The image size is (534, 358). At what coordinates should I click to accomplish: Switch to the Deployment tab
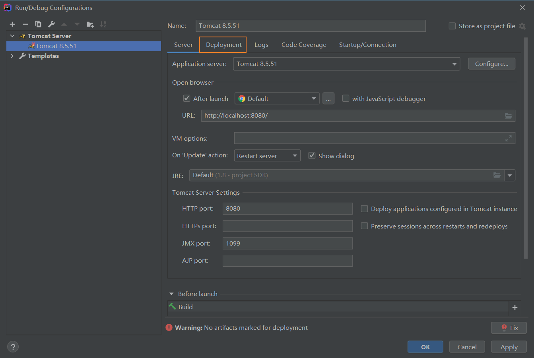click(223, 45)
